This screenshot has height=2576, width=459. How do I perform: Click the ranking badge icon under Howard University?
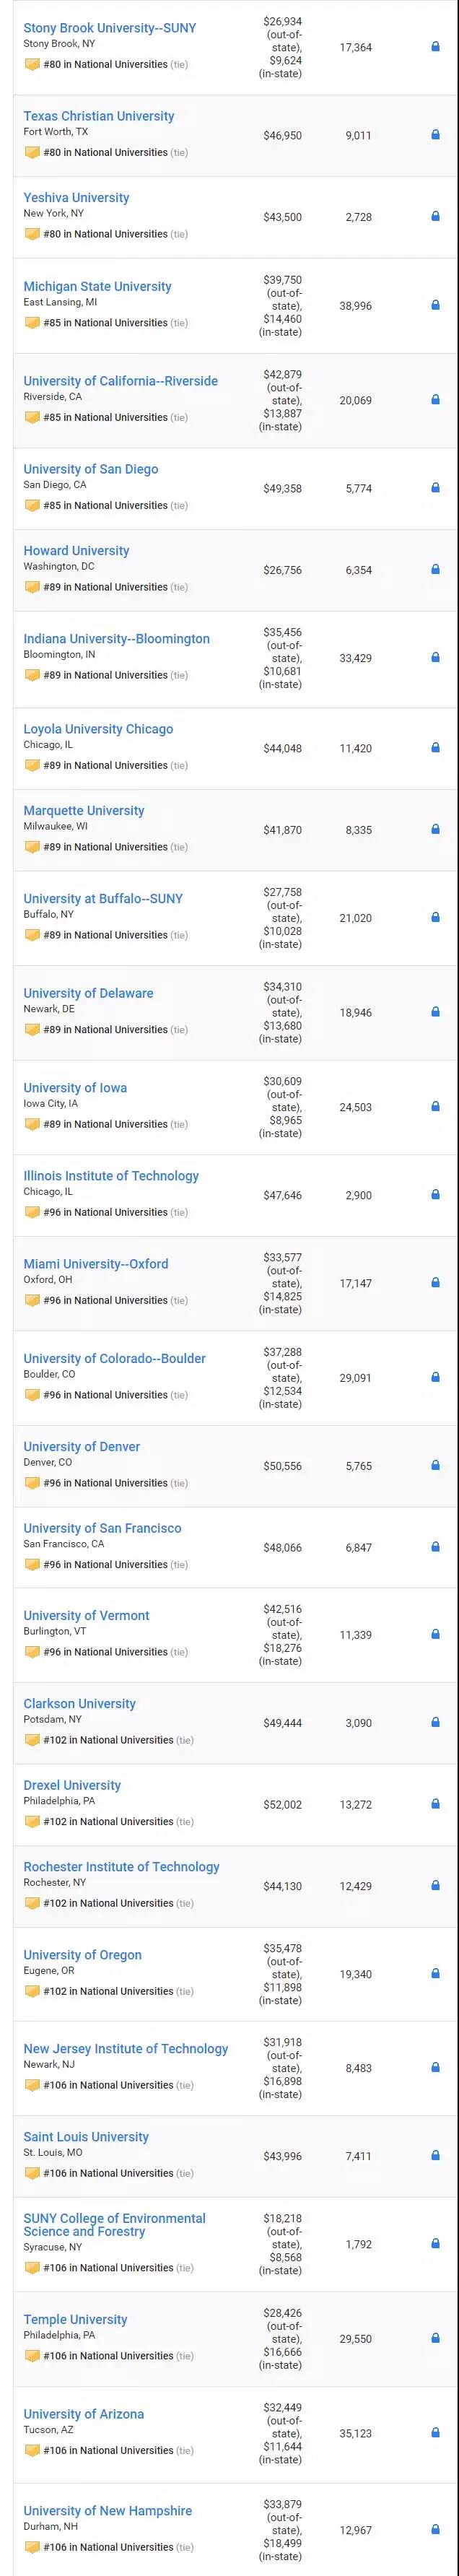point(32,587)
